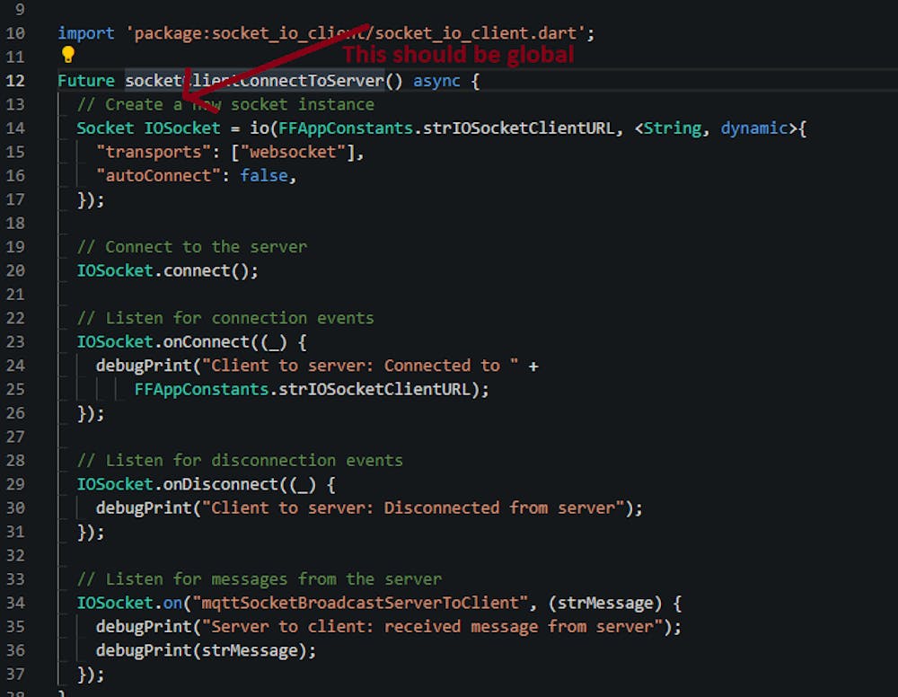Click the "autoConnect" key on line 16
This screenshot has width=898, height=697.
coord(159,176)
